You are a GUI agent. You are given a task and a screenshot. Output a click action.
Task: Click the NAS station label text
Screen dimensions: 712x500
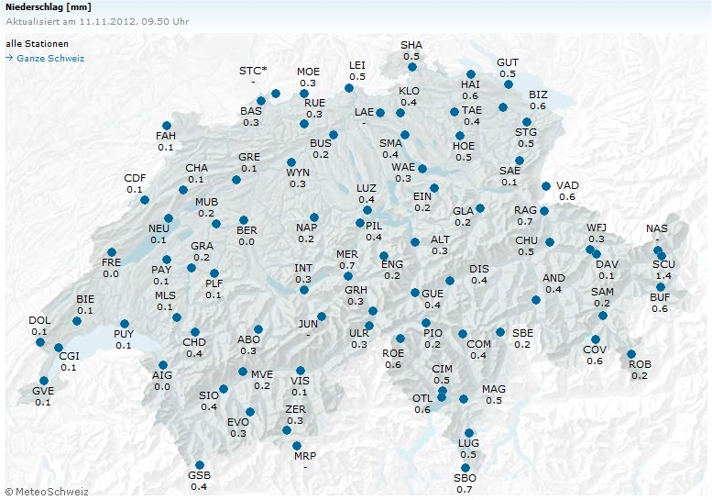657,228
